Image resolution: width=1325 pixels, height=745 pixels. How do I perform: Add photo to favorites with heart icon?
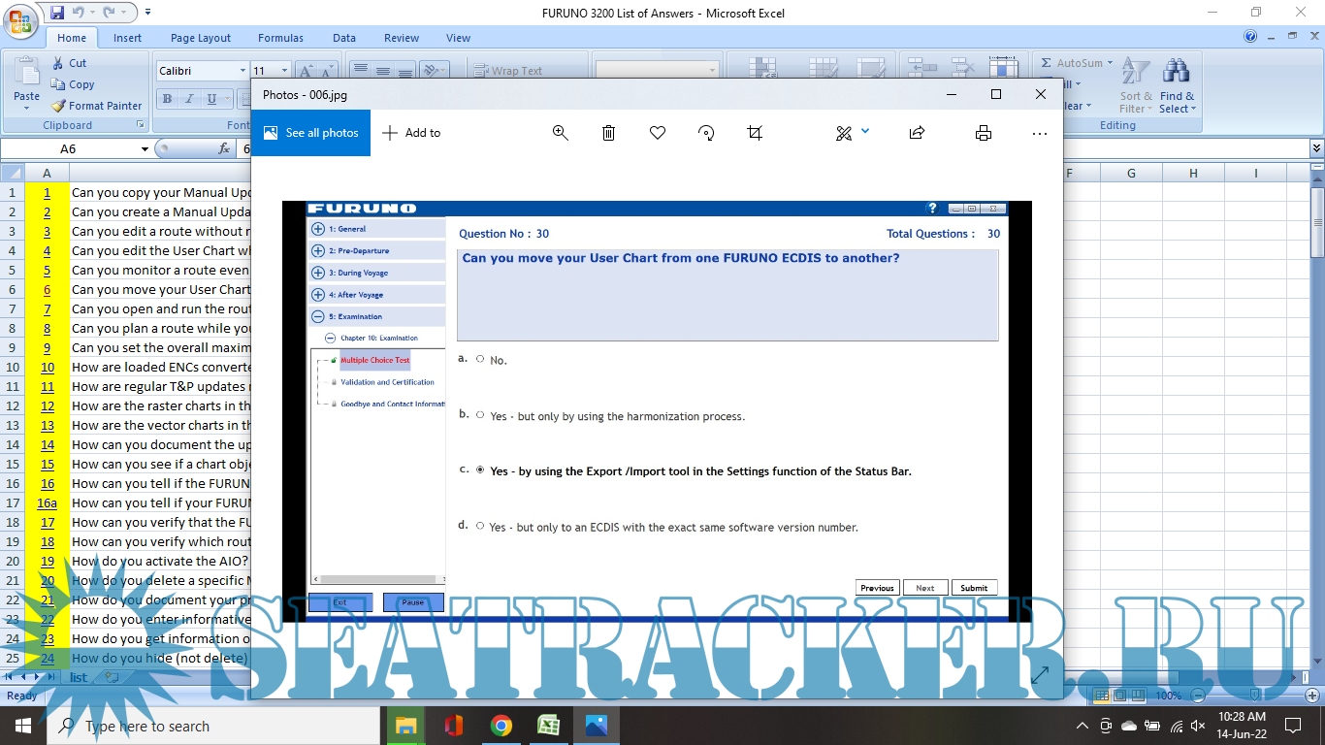tap(658, 133)
